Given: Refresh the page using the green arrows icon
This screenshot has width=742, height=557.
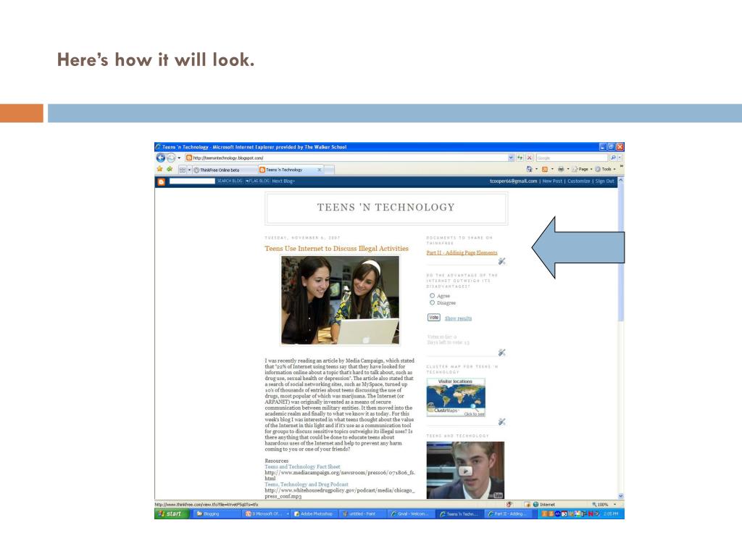Looking at the screenshot, I should pyautogui.click(x=520, y=157).
